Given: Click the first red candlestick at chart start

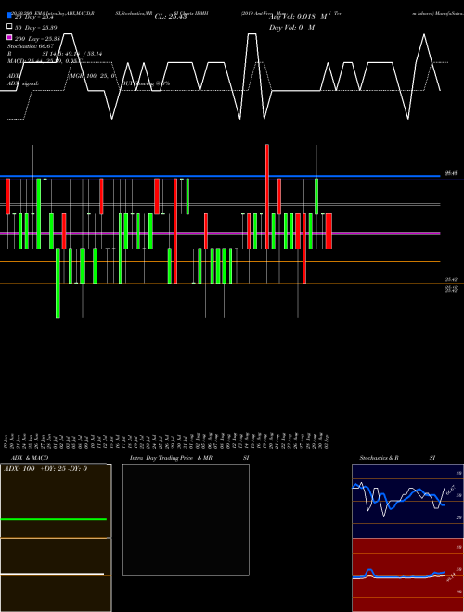Looking at the screenshot, I should click(7, 197).
